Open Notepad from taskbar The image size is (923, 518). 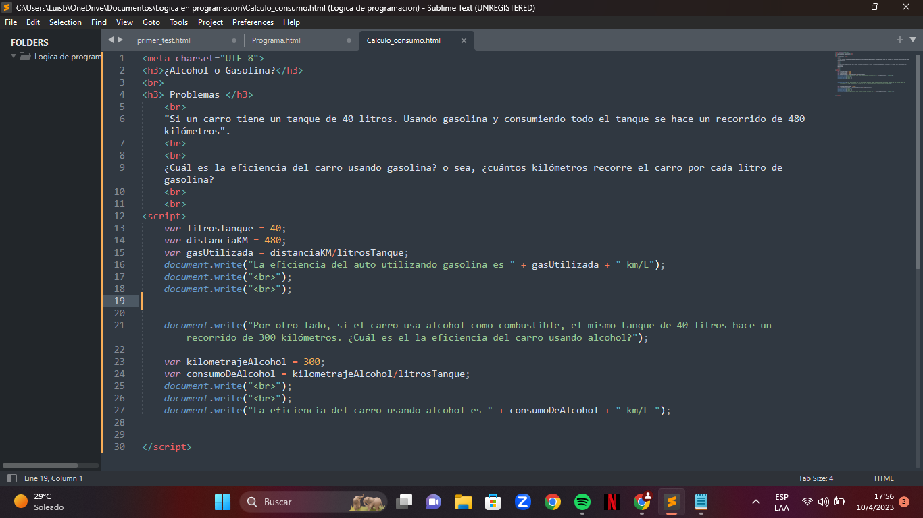pos(701,502)
